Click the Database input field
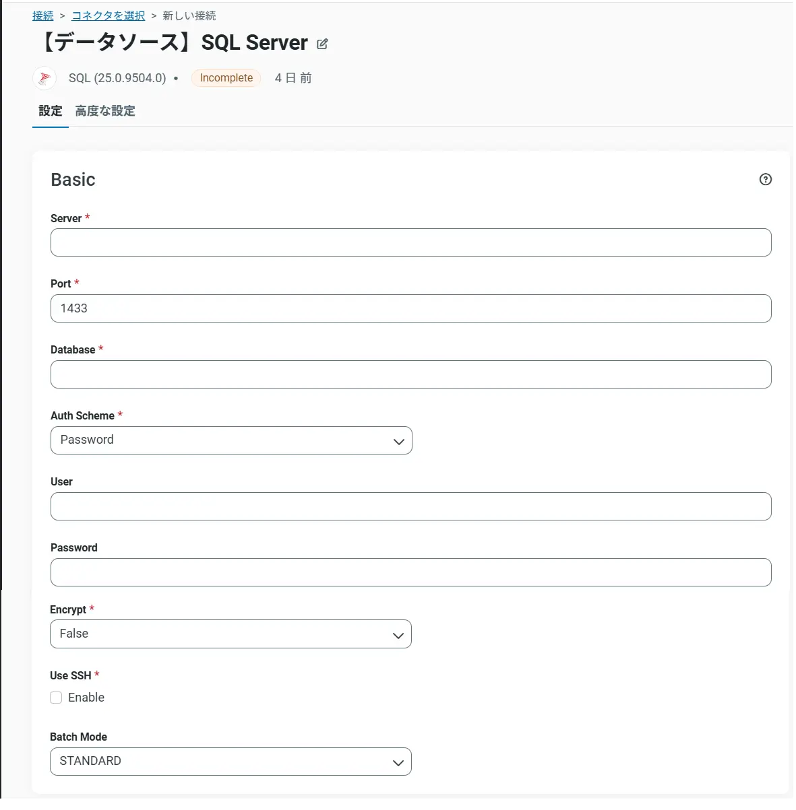 410,374
